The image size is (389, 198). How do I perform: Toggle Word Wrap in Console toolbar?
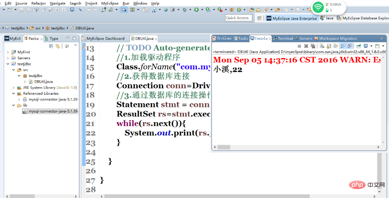(x=336, y=46)
